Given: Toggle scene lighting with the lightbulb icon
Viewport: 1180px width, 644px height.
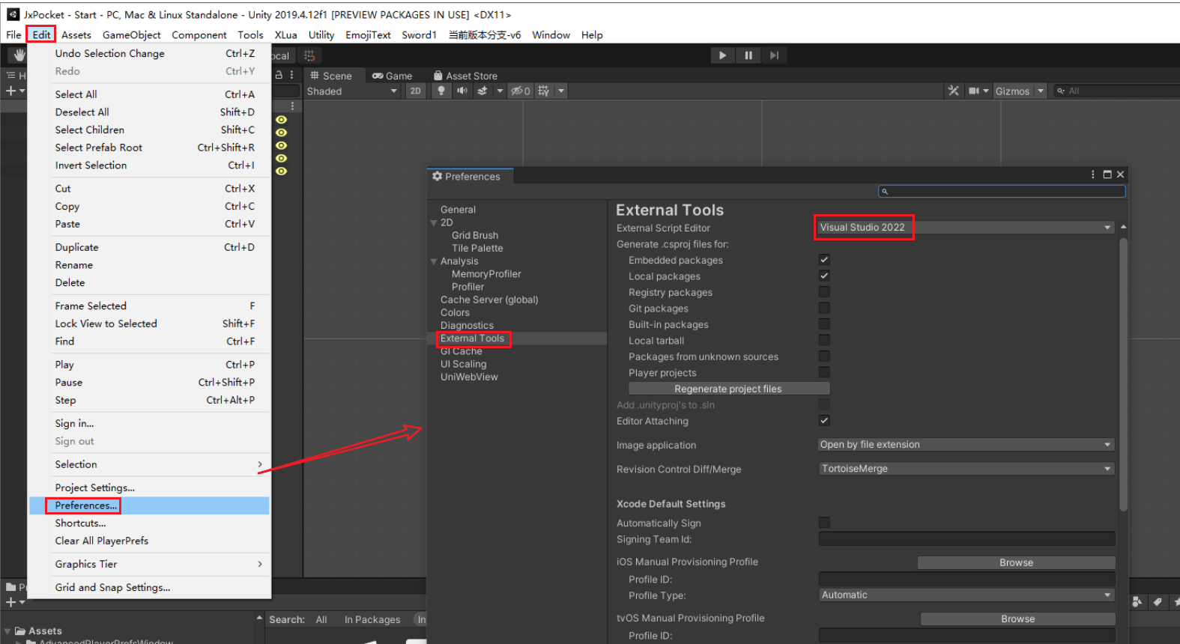Looking at the screenshot, I should point(441,91).
